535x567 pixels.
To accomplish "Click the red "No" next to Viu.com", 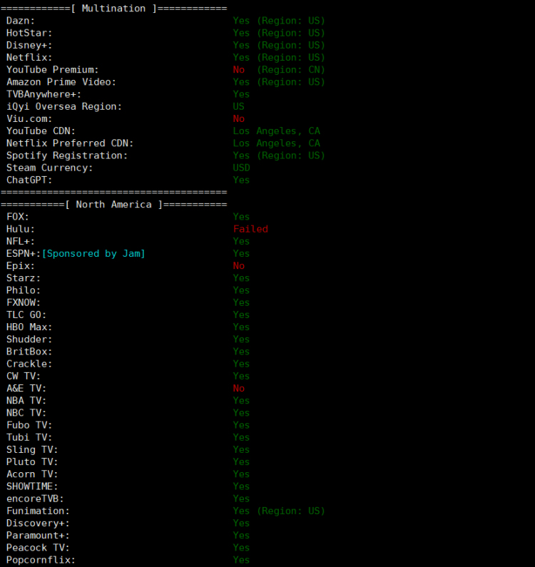I will pyautogui.click(x=238, y=119).
